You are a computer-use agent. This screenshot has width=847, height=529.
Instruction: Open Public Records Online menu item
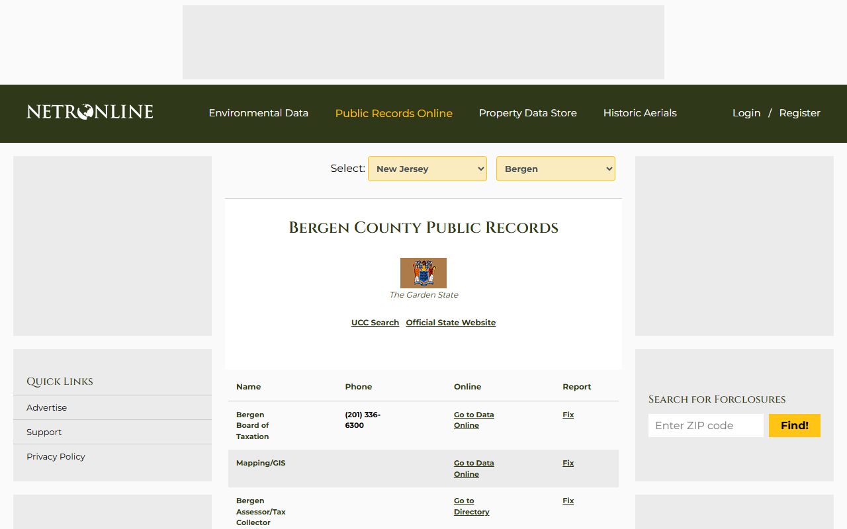(394, 113)
